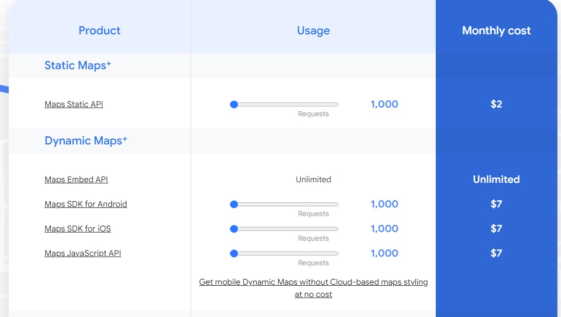561x317 pixels.
Task: Open the Maps Static API link
Action: click(73, 104)
